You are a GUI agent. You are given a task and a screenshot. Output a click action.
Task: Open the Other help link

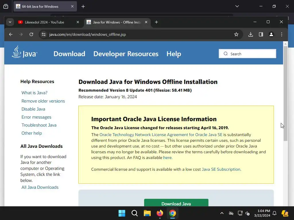tap(32, 133)
